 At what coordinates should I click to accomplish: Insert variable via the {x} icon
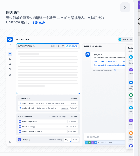(59, 46)
